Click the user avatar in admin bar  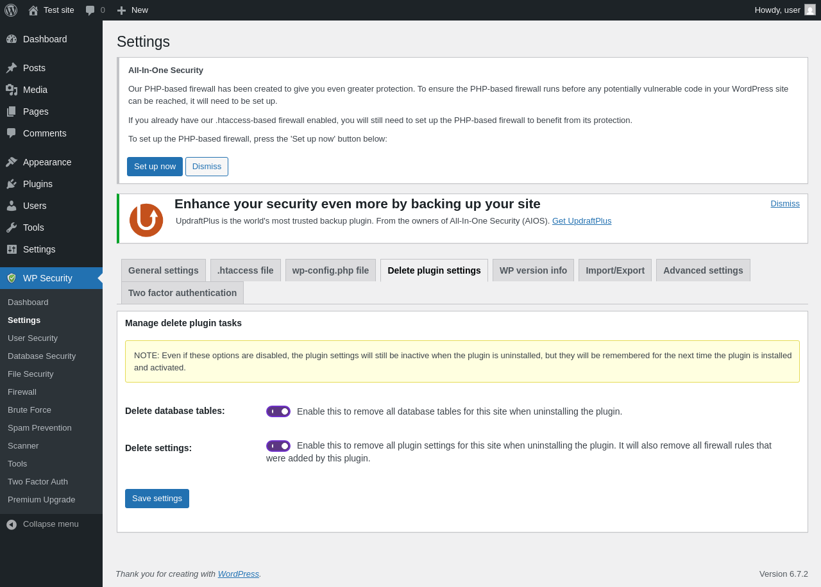[x=810, y=10]
